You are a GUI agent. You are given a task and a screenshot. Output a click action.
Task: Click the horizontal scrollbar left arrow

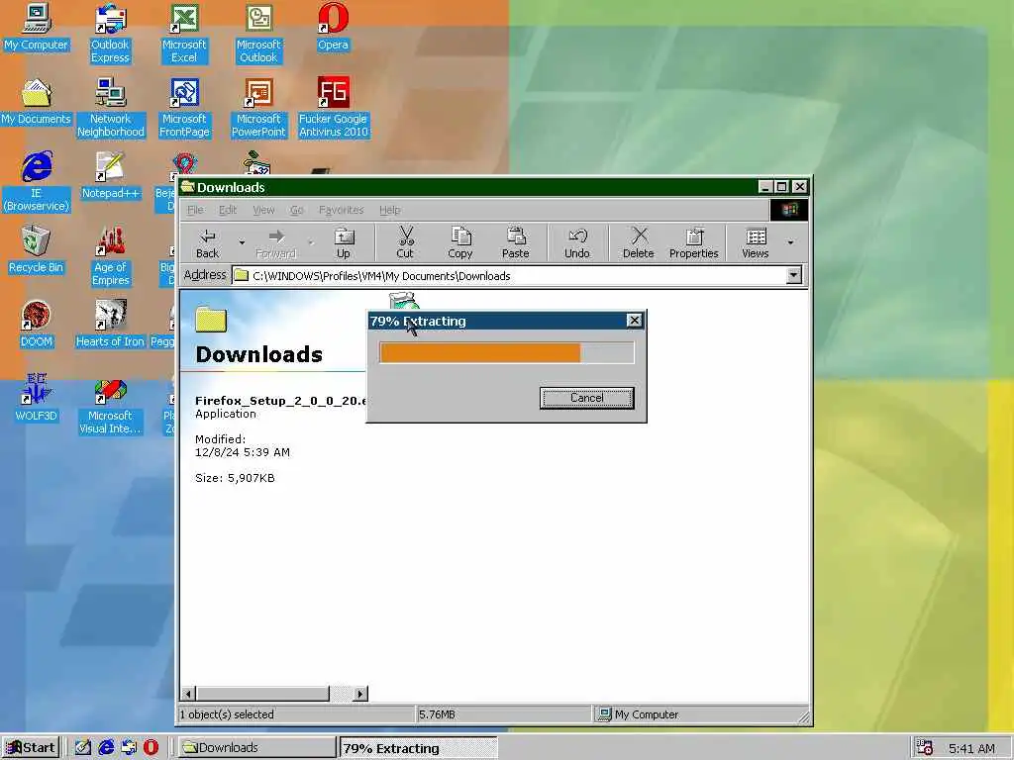point(189,694)
